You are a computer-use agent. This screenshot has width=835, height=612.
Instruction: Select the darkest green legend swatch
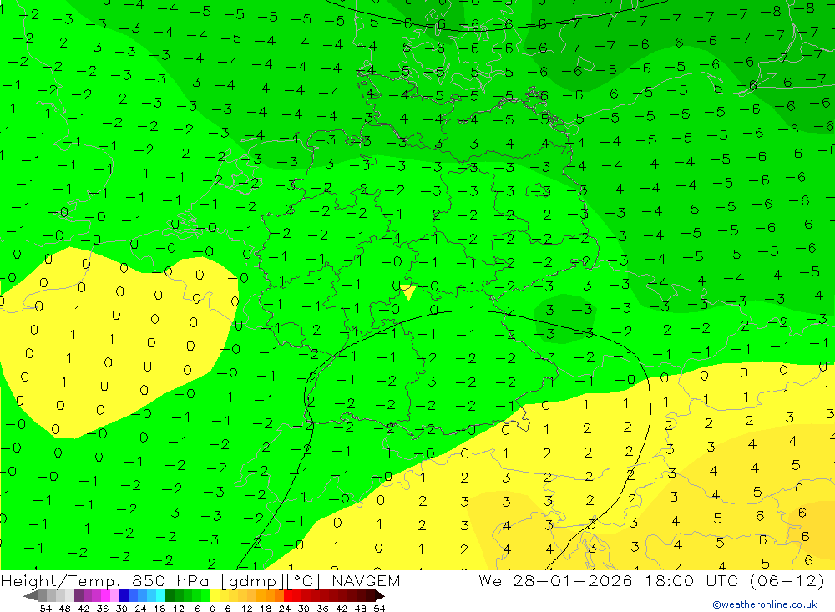170,596
